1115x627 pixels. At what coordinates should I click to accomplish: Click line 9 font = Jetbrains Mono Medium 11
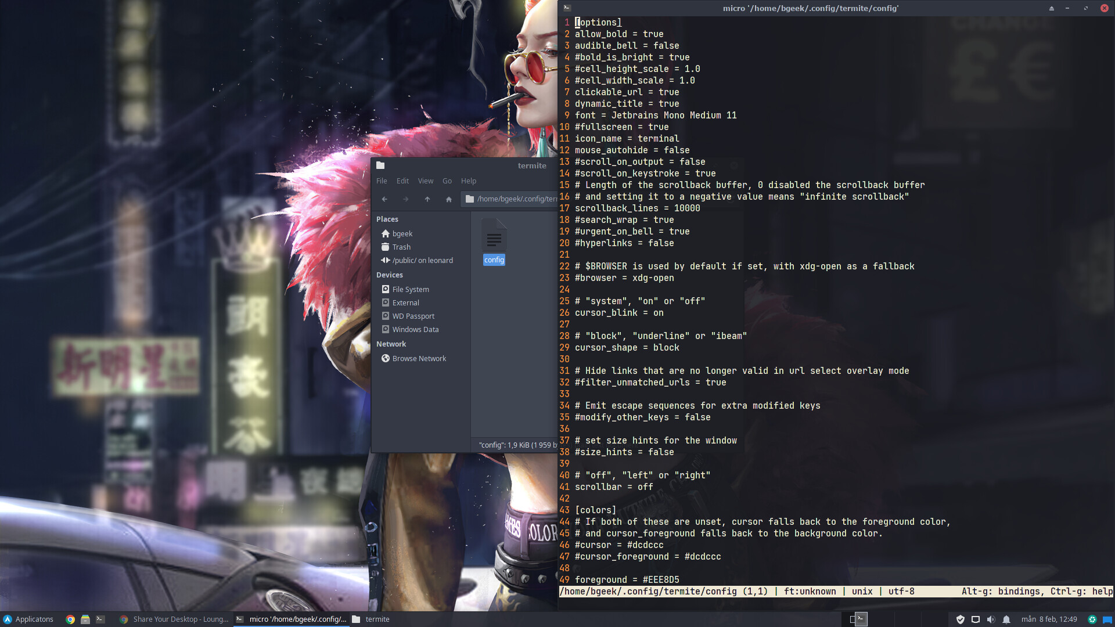coord(656,115)
